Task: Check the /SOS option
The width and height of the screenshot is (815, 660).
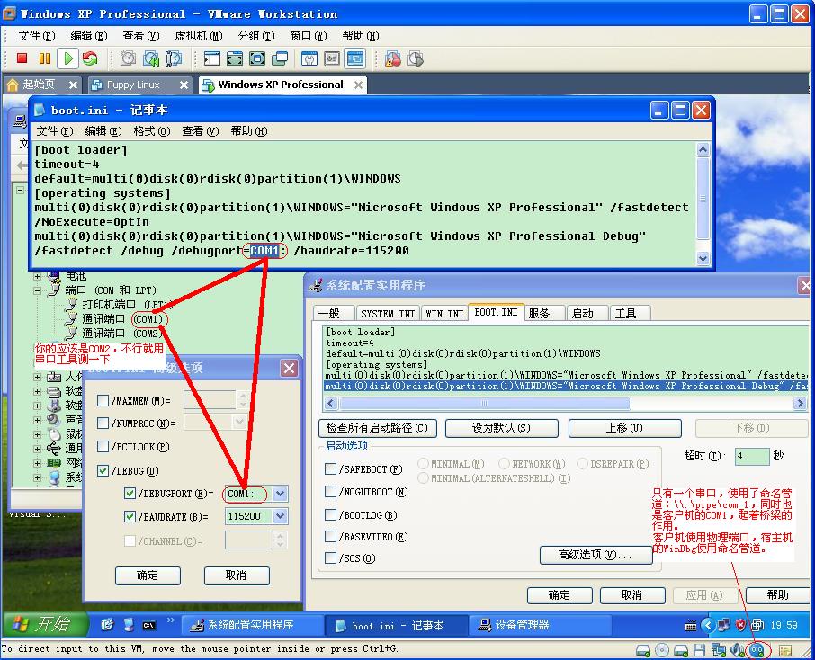Action: (x=330, y=558)
